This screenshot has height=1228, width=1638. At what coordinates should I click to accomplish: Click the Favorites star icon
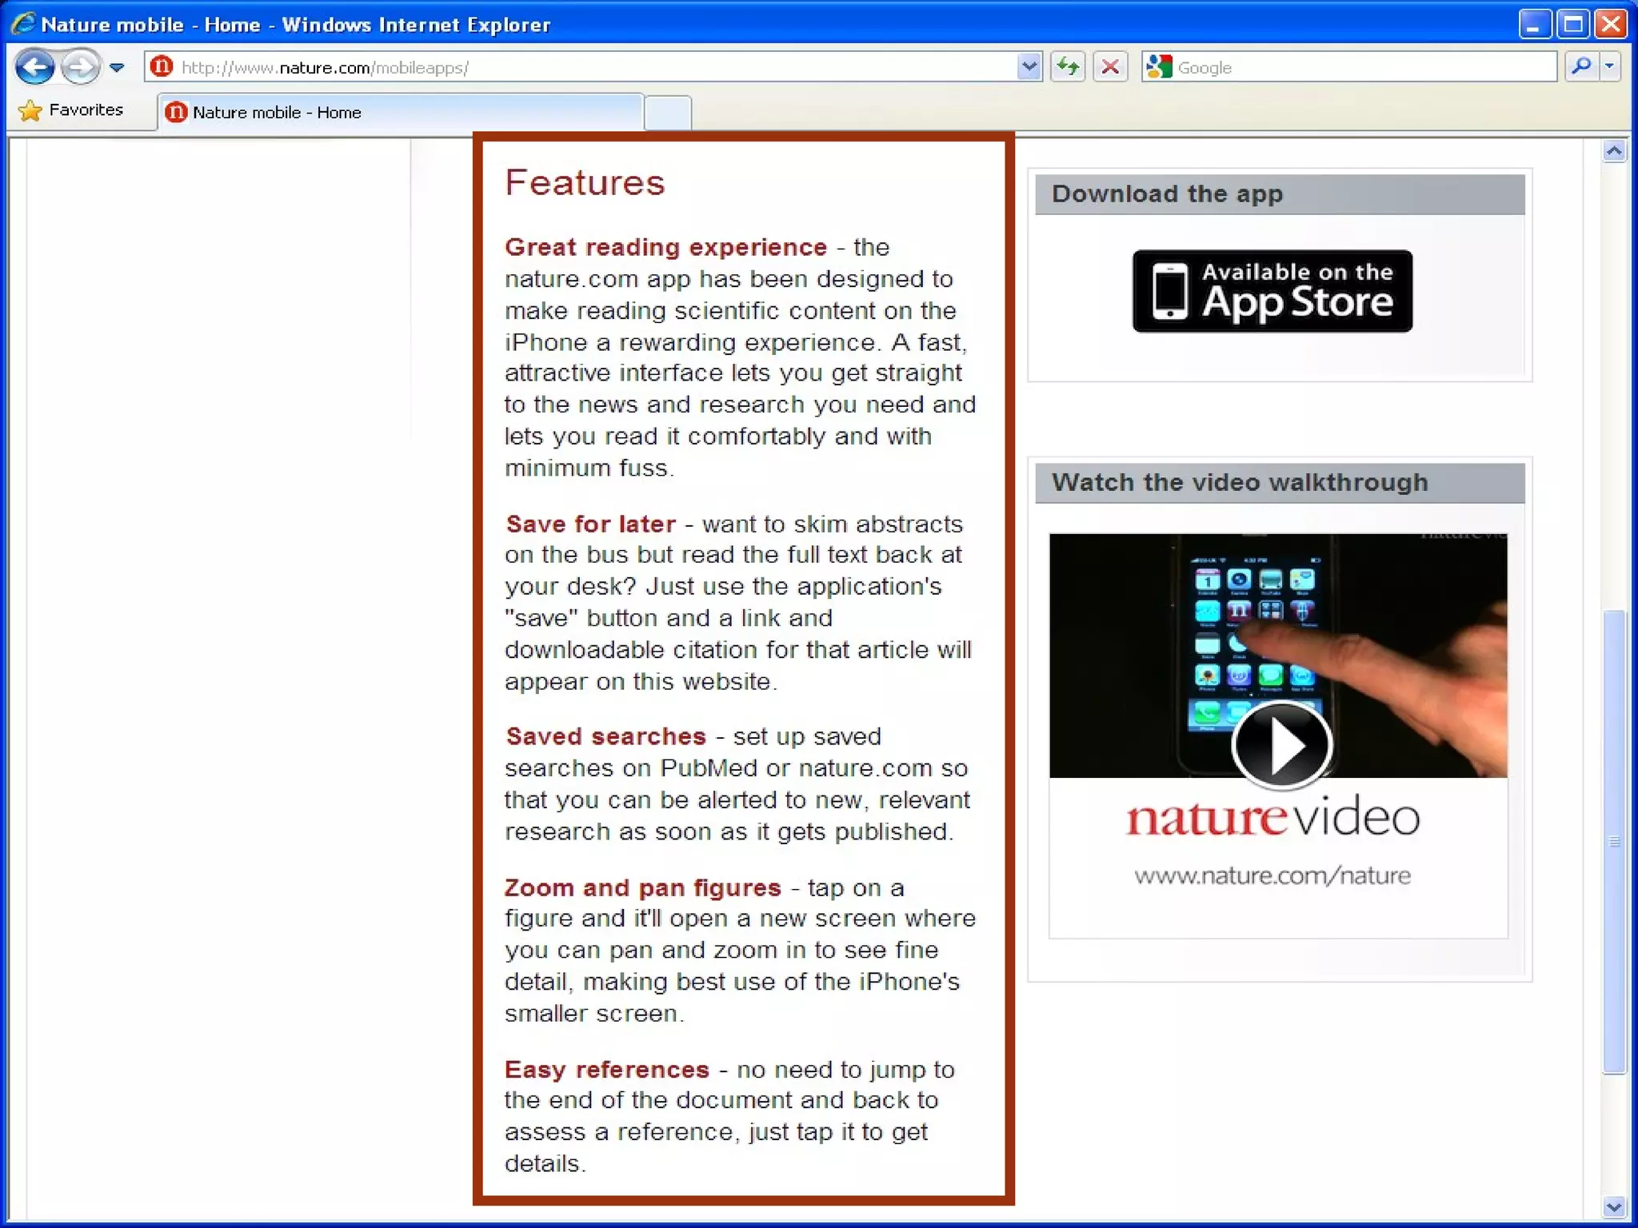(30, 110)
